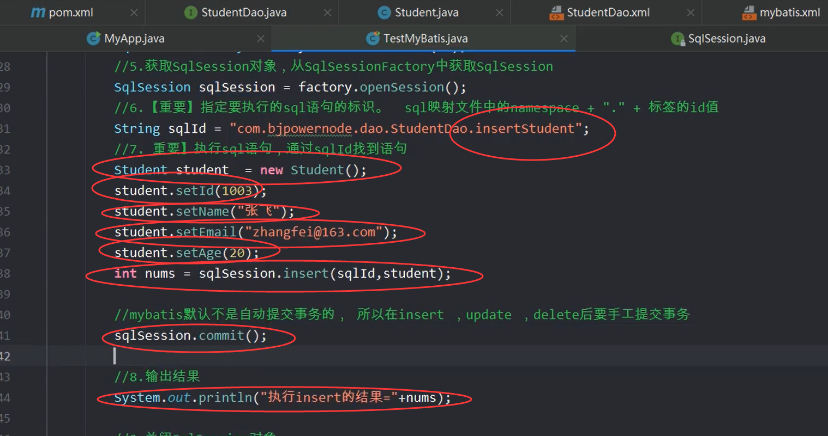Click the interface icon on SqlSession.java tab

(678, 38)
